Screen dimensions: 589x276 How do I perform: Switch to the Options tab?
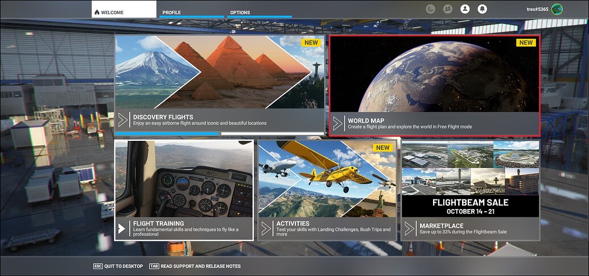tap(240, 12)
